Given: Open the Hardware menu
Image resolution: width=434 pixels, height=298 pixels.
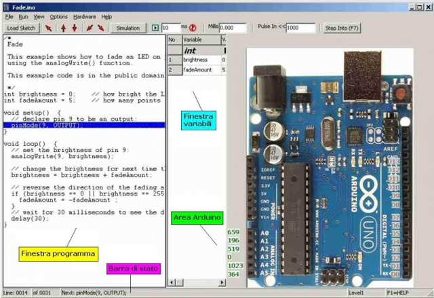Looking at the screenshot, I should tap(84, 16).
